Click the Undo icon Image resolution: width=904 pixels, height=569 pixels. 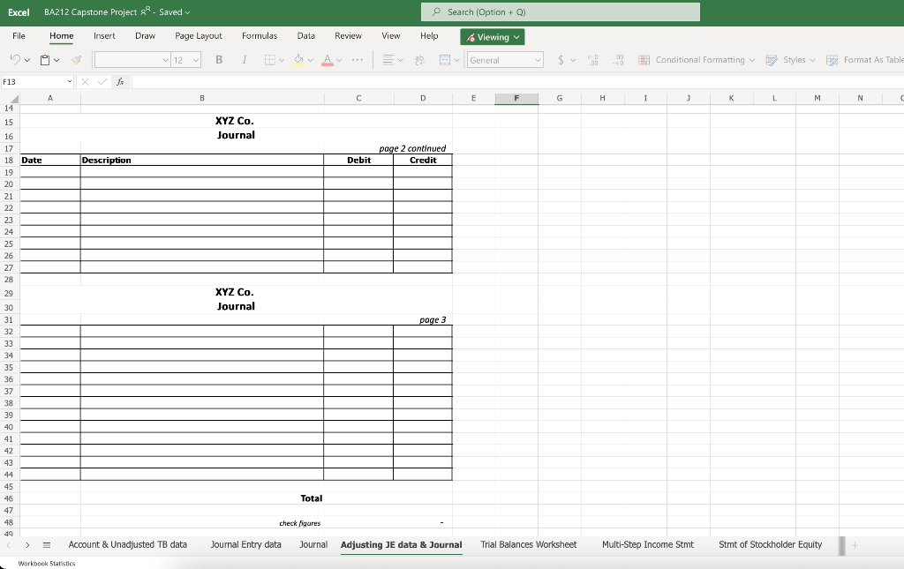tap(14, 60)
